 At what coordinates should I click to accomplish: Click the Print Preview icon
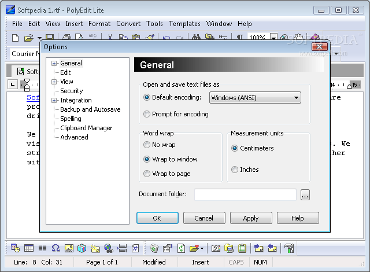click(79, 37)
